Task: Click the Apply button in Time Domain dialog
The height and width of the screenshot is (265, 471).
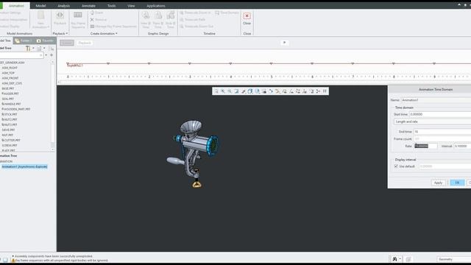Action: 439,183
